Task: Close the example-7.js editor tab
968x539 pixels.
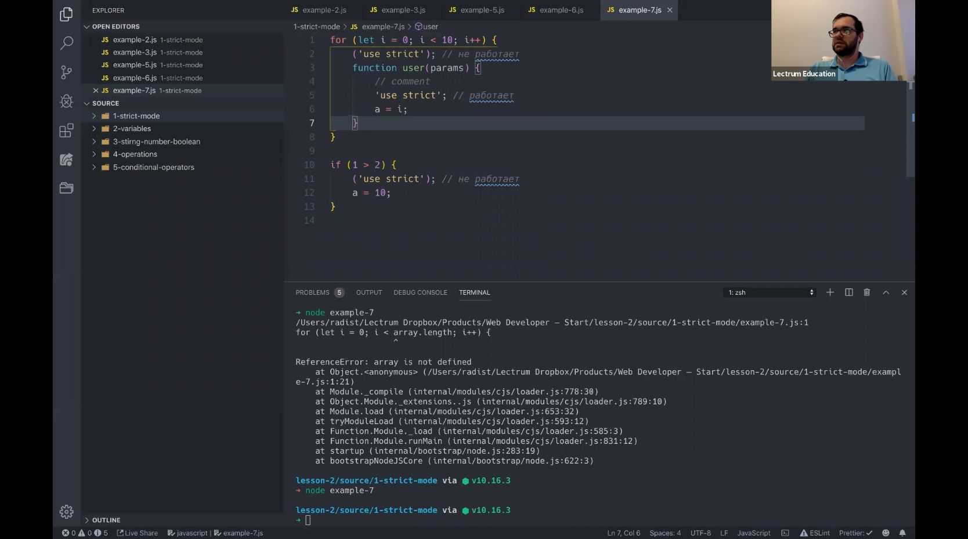Action: coord(670,10)
